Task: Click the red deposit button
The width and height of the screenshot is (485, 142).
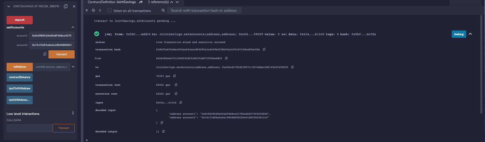Action: (x=20, y=20)
